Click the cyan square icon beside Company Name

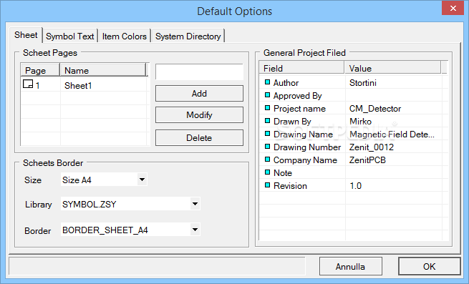point(267,159)
